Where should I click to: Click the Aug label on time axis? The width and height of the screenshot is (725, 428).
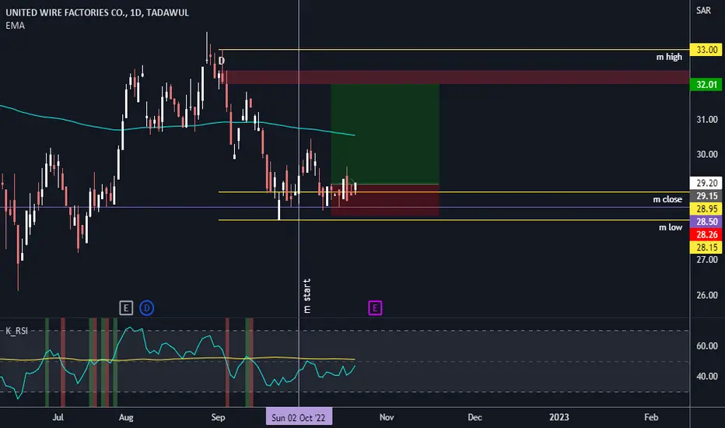tap(126, 417)
